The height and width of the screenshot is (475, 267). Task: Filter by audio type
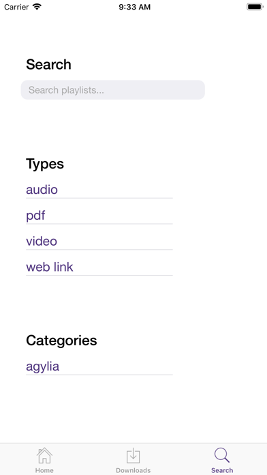[x=42, y=190]
